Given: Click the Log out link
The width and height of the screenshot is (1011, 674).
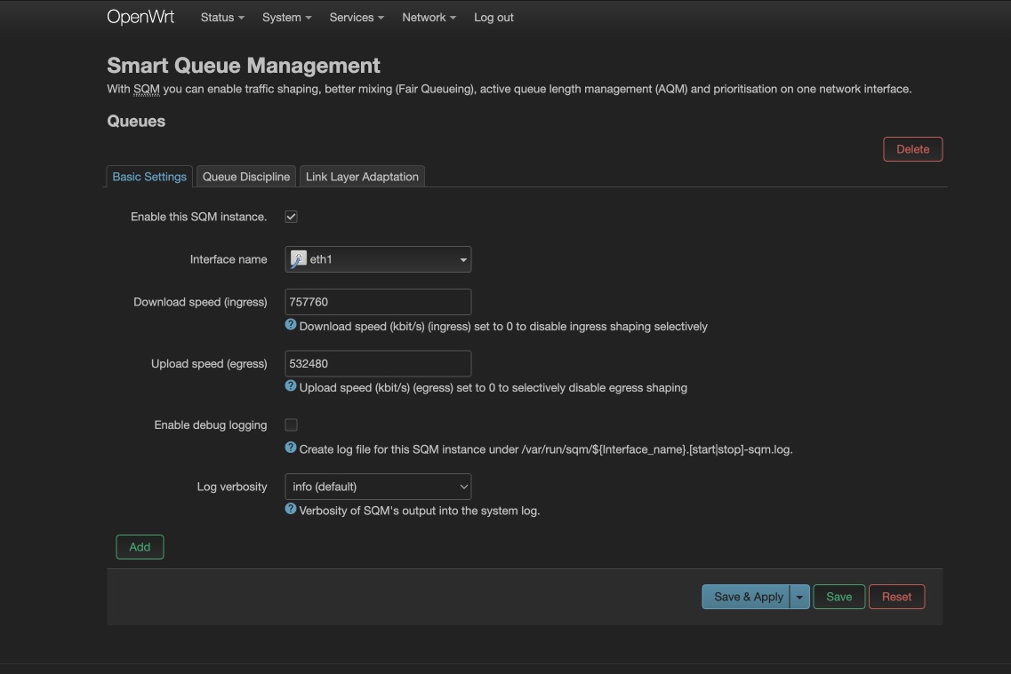Looking at the screenshot, I should click(493, 18).
